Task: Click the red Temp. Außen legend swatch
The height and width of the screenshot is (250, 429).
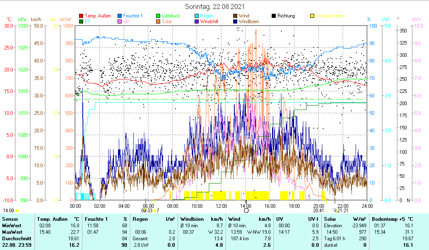Action: point(81,16)
